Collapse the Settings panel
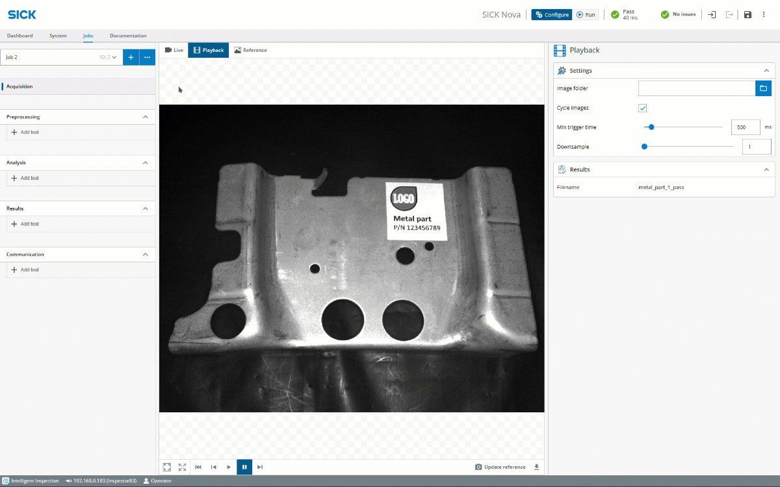Image resolution: width=780 pixels, height=487 pixels. click(766, 70)
